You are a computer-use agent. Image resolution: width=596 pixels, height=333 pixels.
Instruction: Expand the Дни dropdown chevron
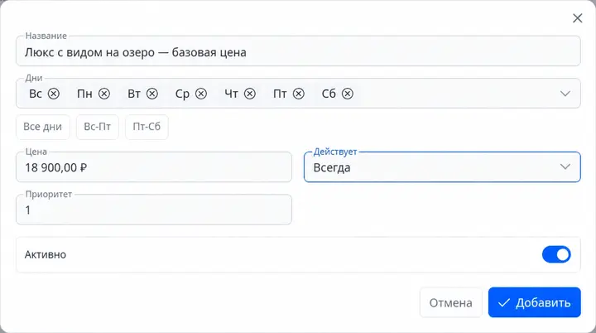(565, 94)
